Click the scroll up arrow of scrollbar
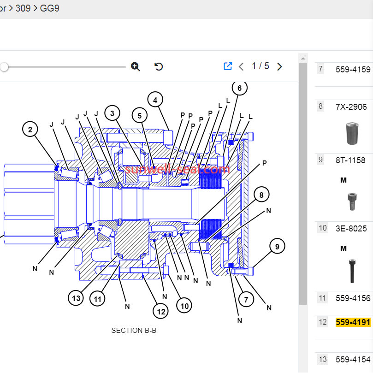The image size is (373, 373). 303,58
